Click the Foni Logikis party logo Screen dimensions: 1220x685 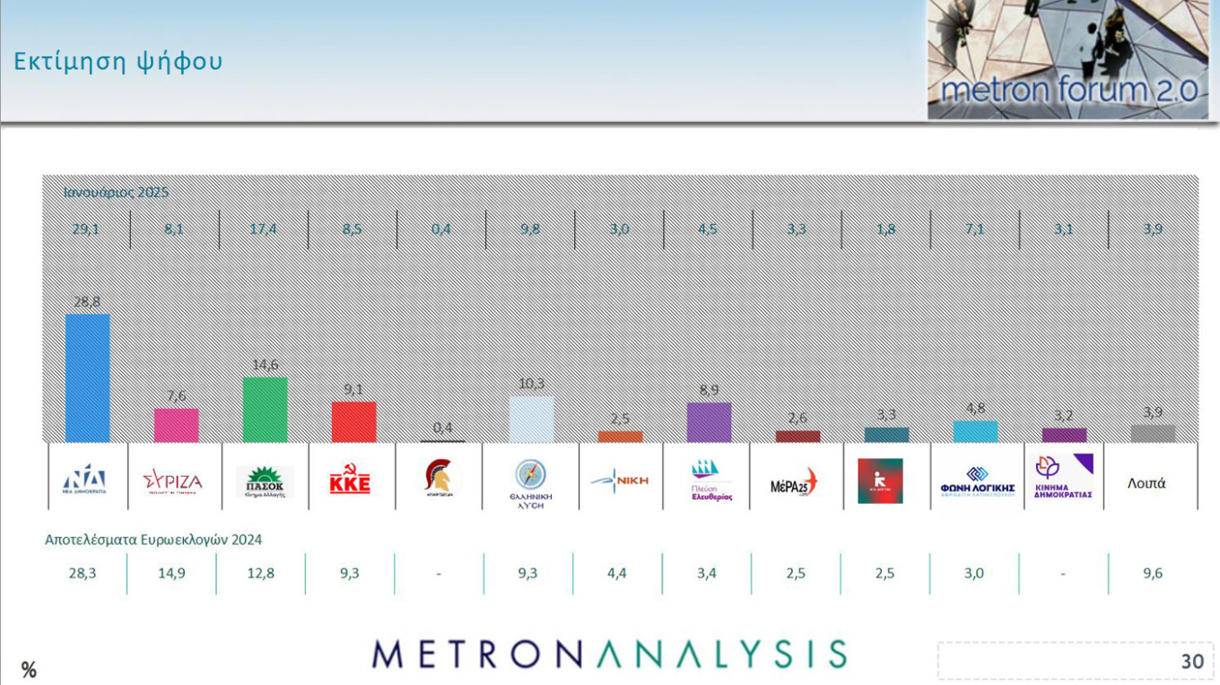click(x=977, y=481)
